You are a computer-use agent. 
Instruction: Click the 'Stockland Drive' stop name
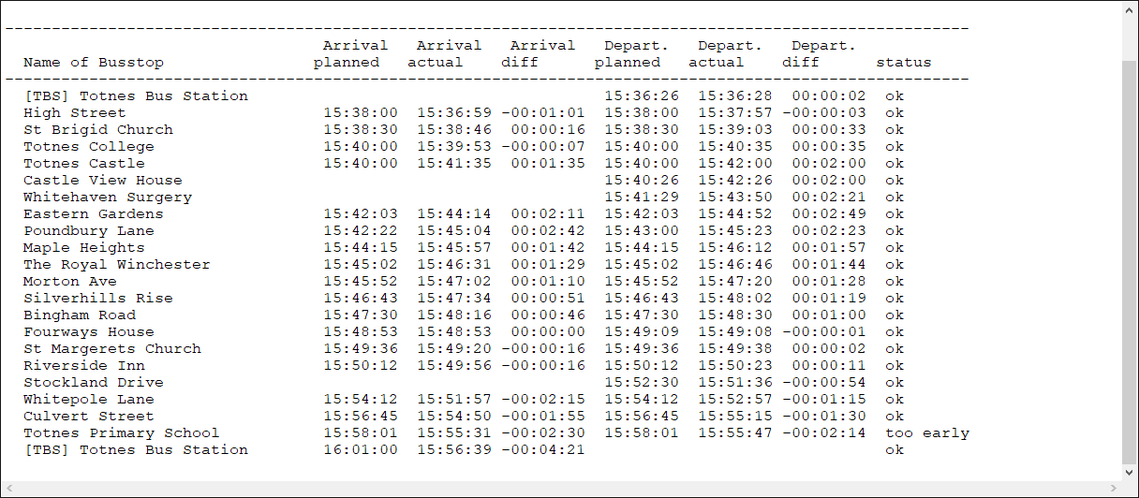tap(94, 383)
